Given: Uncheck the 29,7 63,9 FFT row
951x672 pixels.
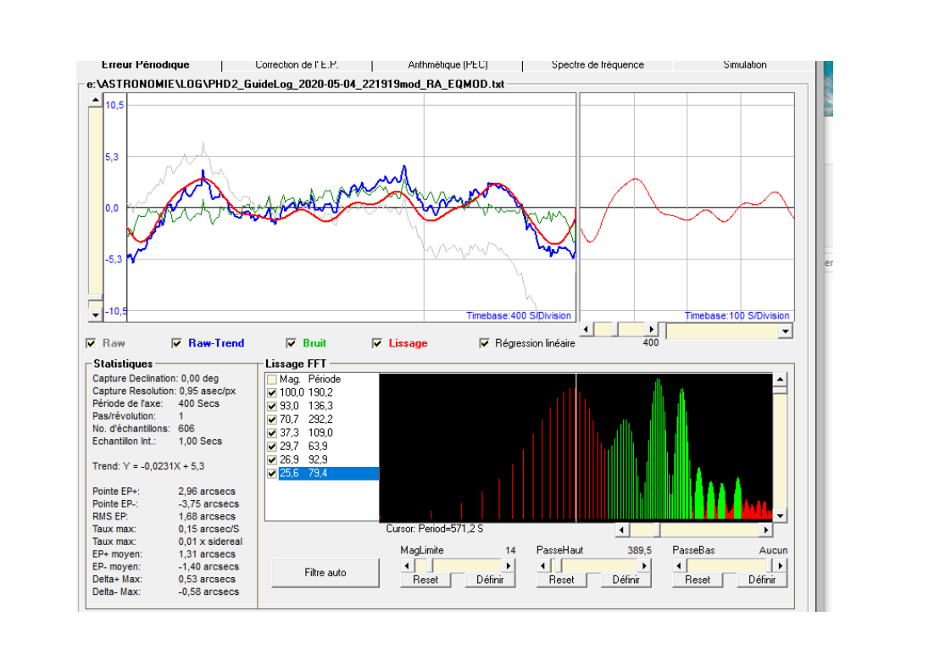Looking at the screenshot, I should click(272, 446).
